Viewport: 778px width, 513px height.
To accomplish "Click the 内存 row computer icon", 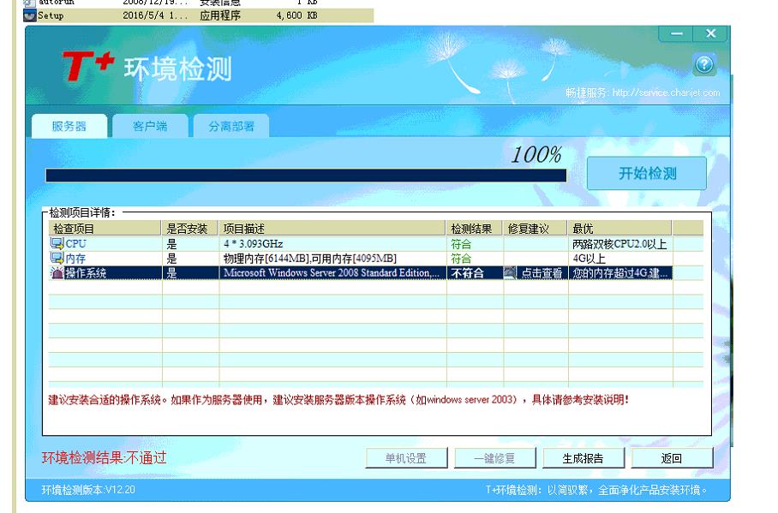I will click(57, 258).
